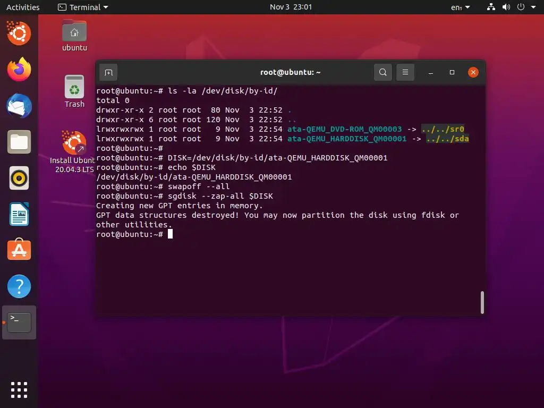
Task: Expand the system menu arrow
Action: point(533,7)
